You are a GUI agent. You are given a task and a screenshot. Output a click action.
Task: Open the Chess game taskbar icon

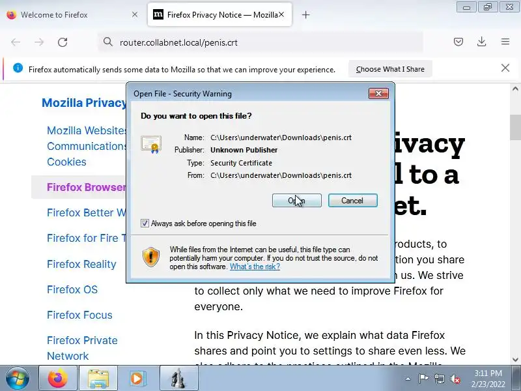point(178,379)
